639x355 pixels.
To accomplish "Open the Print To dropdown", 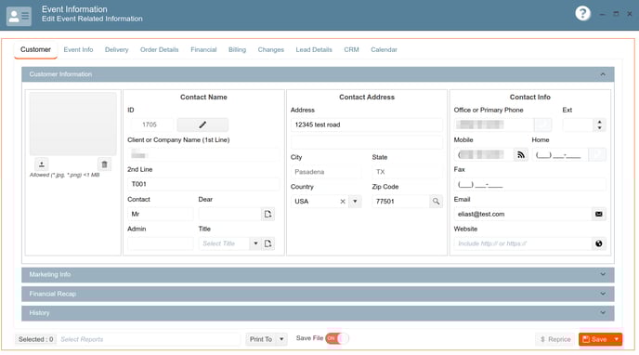I will pyautogui.click(x=281, y=339).
